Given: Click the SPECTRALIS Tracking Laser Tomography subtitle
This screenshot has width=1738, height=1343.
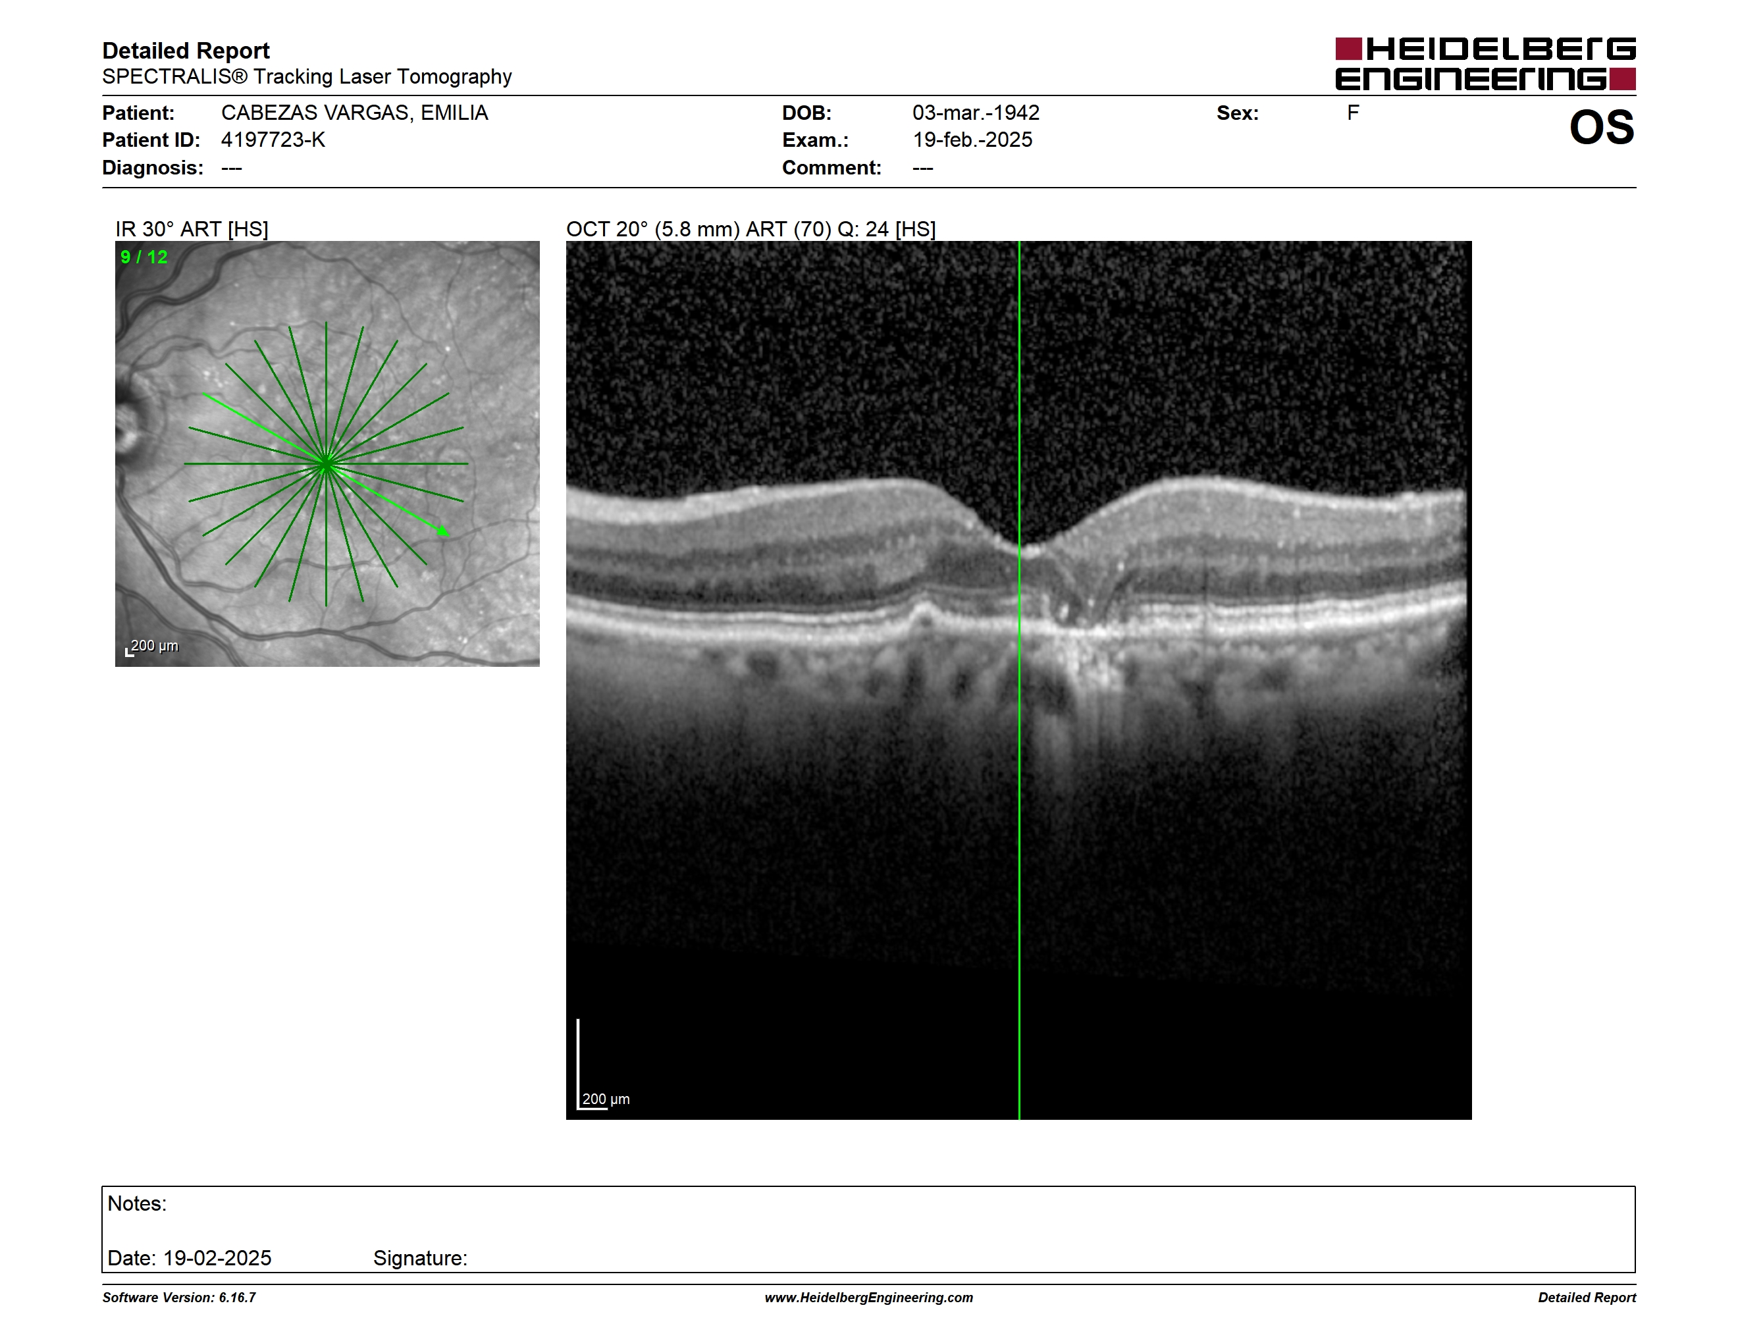Looking at the screenshot, I should (x=306, y=77).
